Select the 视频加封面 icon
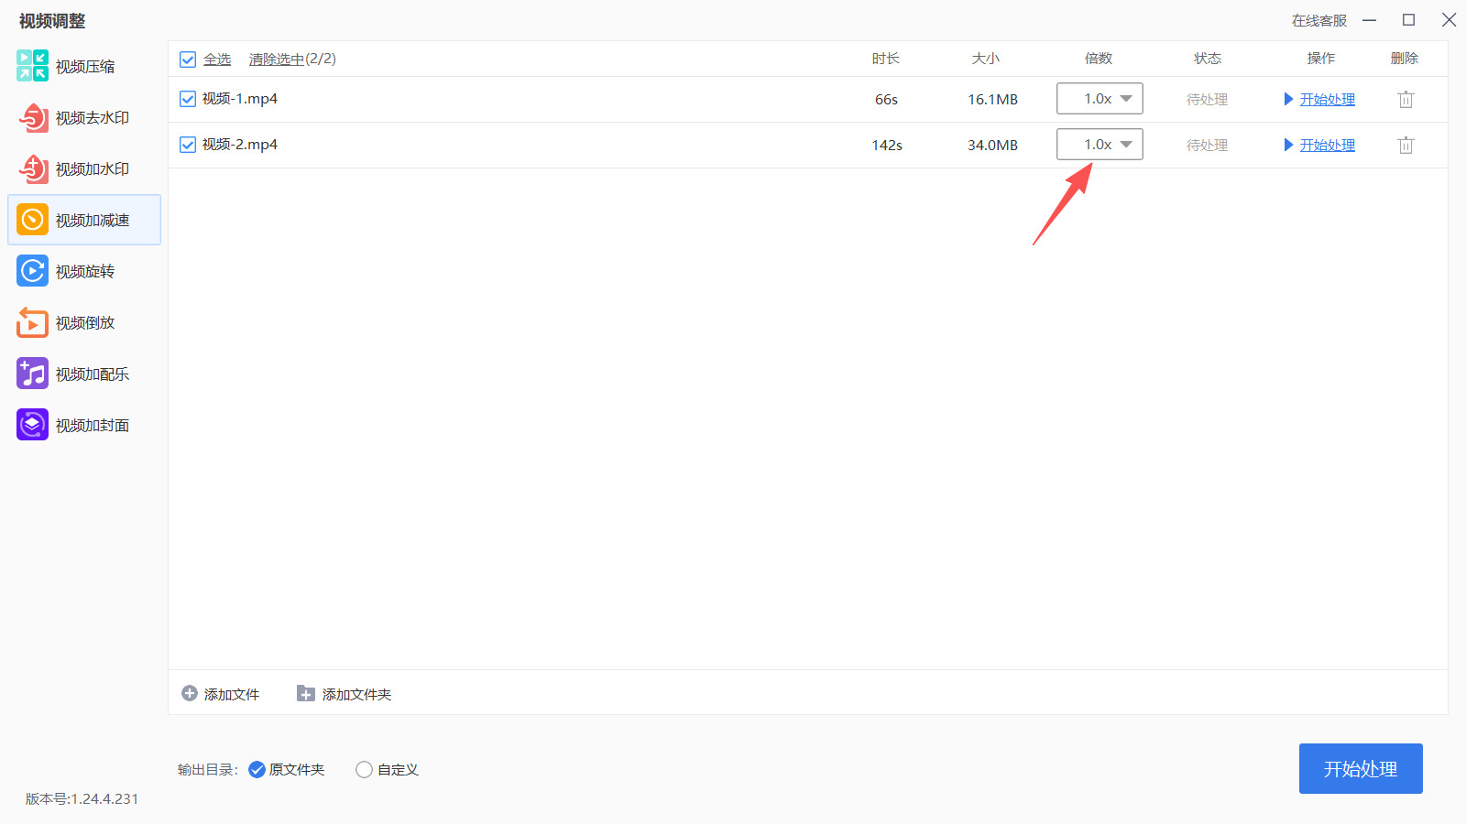 click(32, 425)
